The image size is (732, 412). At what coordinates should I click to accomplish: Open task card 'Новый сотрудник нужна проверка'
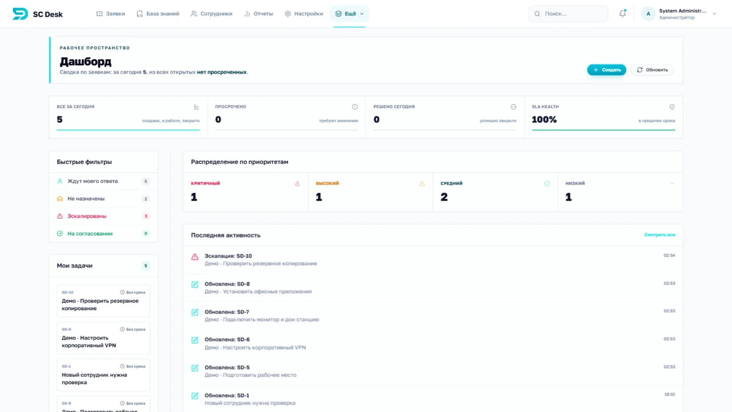(x=103, y=375)
